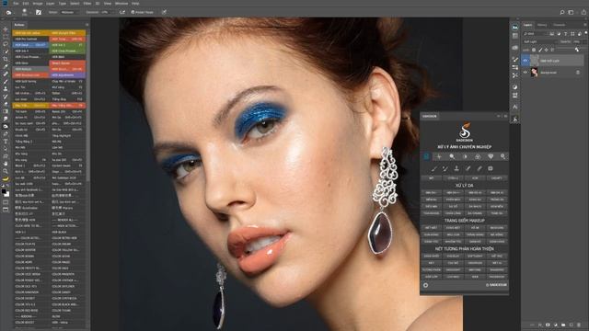
Task: Toggle lock transparent pixels
Action: tap(534, 50)
